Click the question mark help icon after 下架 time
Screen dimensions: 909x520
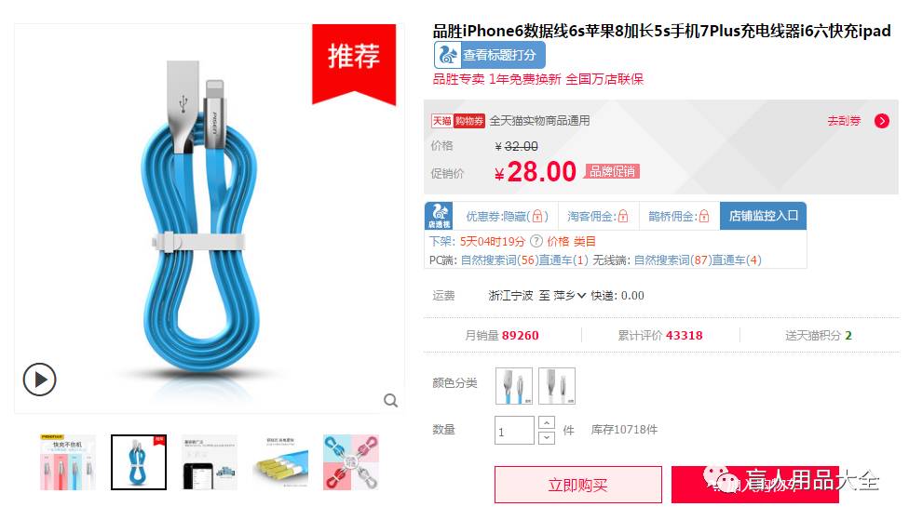click(x=536, y=242)
